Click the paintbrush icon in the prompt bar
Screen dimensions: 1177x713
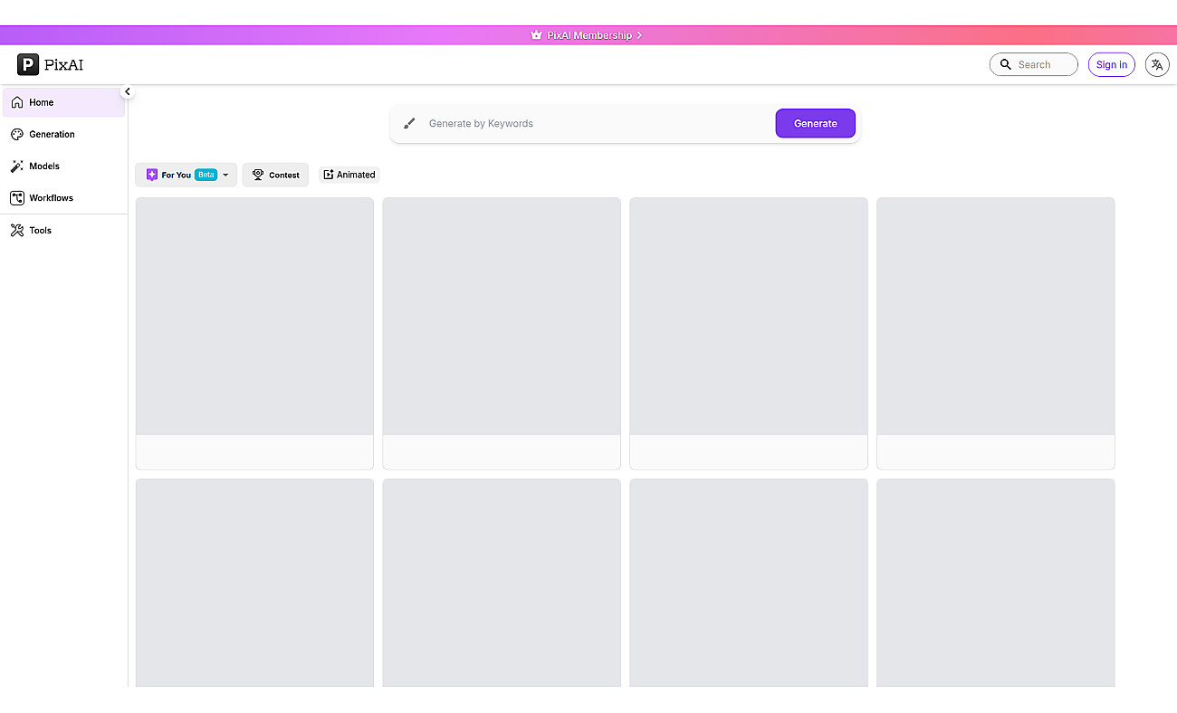(x=409, y=123)
